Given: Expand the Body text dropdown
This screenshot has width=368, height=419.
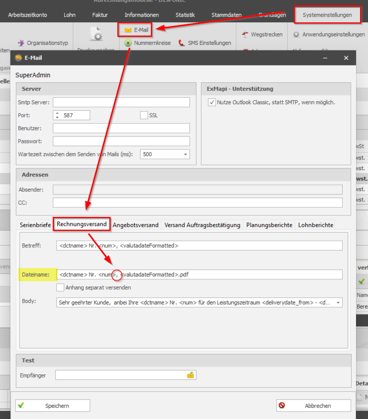Looking at the screenshot, I should point(338,303).
